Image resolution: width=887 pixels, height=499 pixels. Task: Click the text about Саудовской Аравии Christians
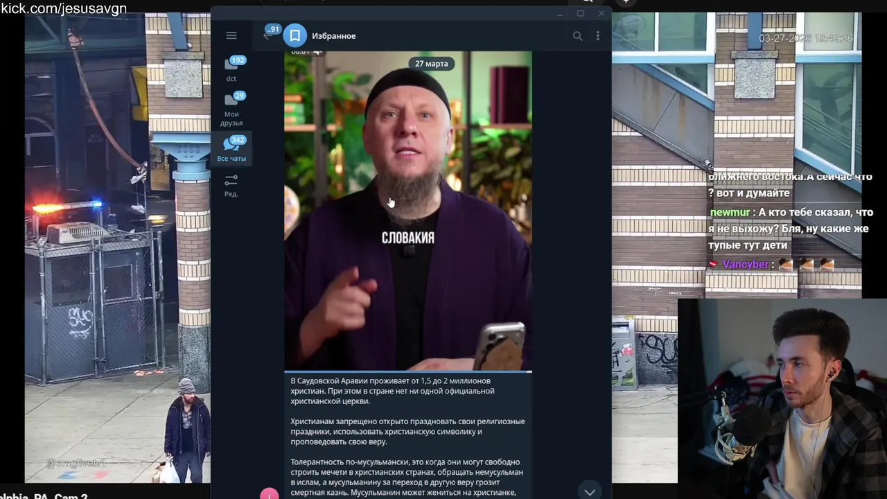[392, 391]
